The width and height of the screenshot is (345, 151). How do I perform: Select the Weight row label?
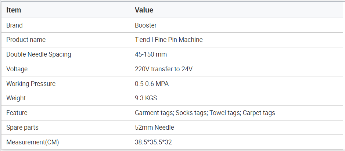tap(16, 98)
